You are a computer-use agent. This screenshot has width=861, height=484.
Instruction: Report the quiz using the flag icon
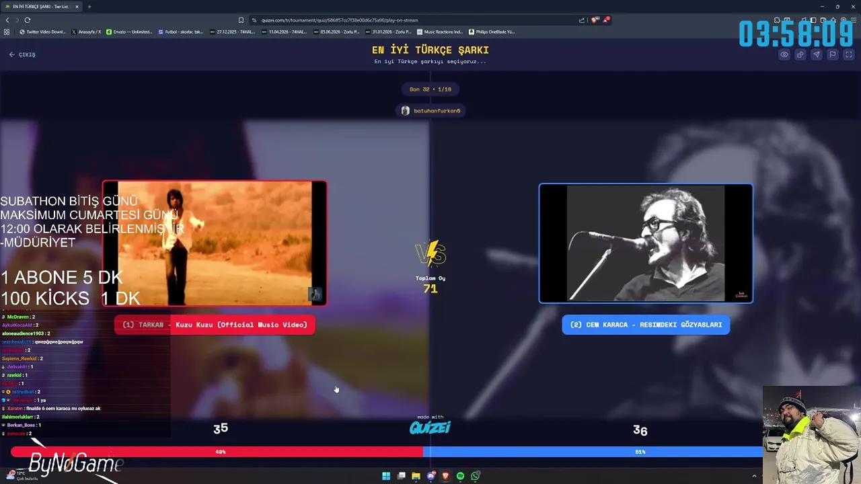[x=833, y=54]
